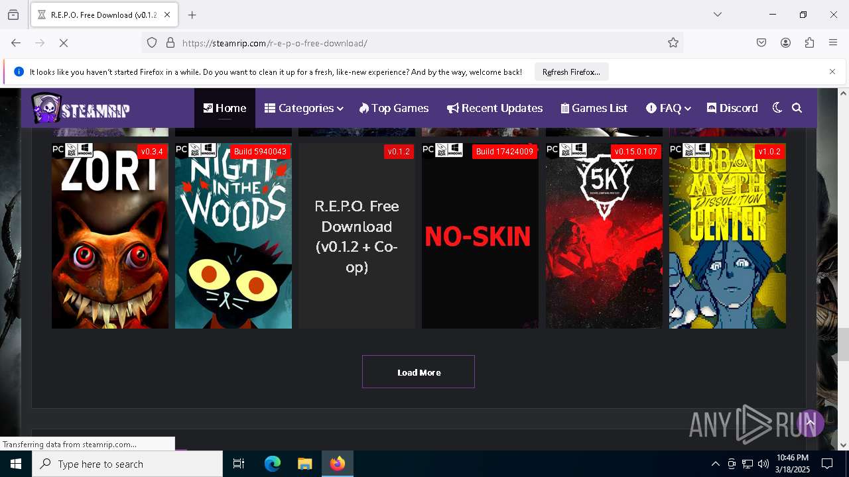The height and width of the screenshot is (477, 849).
Task: Dismiss the Firefox notification bar
Action: [x=832, y=72]
